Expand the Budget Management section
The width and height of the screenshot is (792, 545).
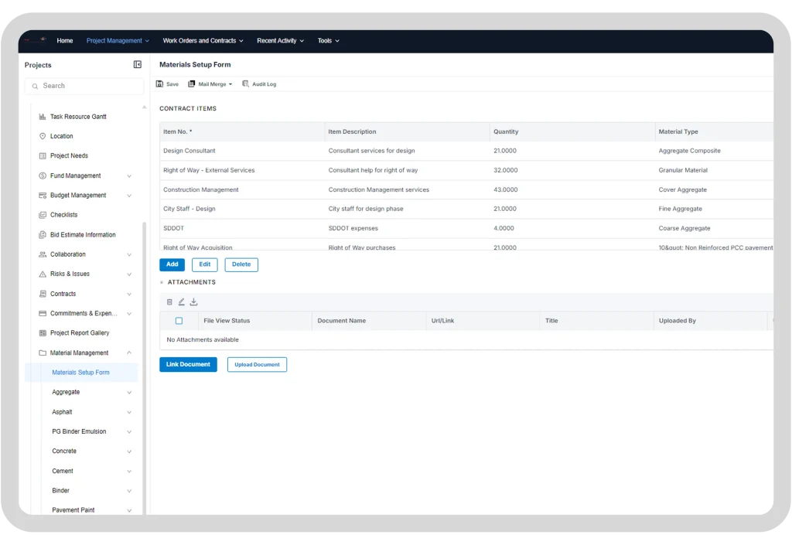coord(129,196)
